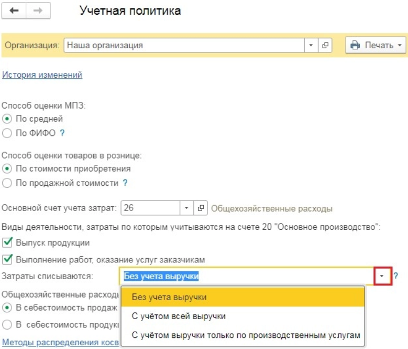Click the back arrow navigation button
This screenshot has height=349, width=408.
point(14,11)
